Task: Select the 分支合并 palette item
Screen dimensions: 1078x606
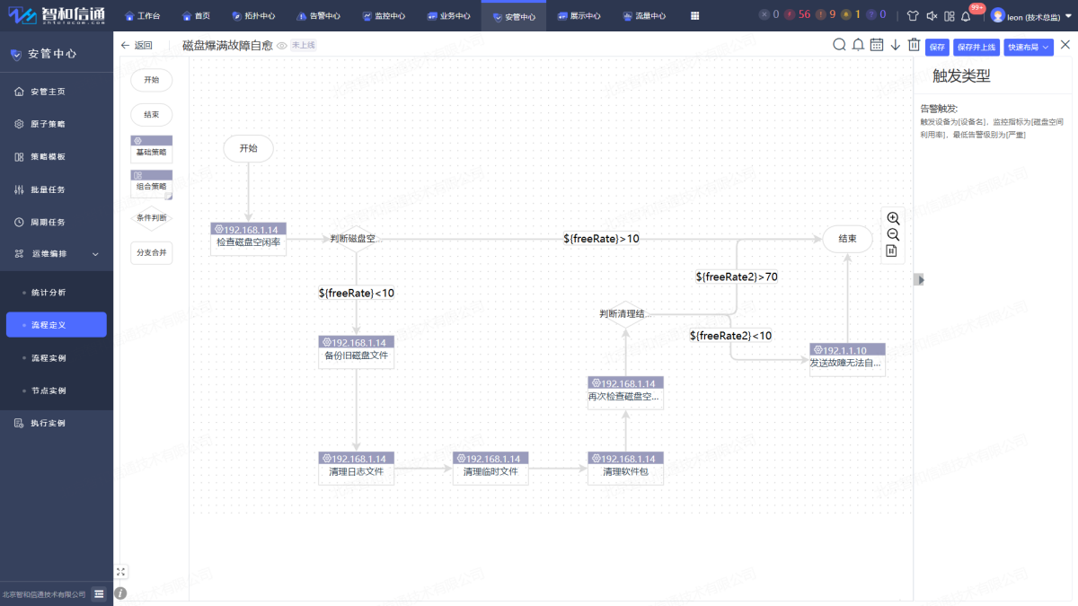Action: point(152,252)
